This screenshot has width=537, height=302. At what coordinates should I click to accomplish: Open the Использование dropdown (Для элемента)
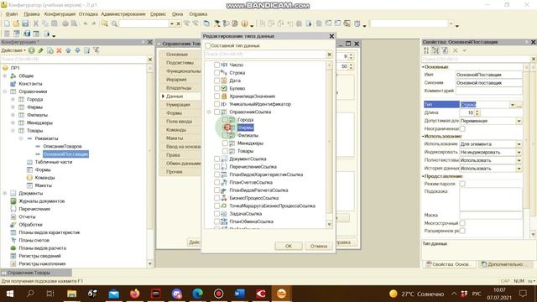coord(519,144)
